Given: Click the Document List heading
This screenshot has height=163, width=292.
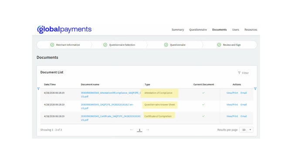Looking at the screenshot, I should [52, 72].
